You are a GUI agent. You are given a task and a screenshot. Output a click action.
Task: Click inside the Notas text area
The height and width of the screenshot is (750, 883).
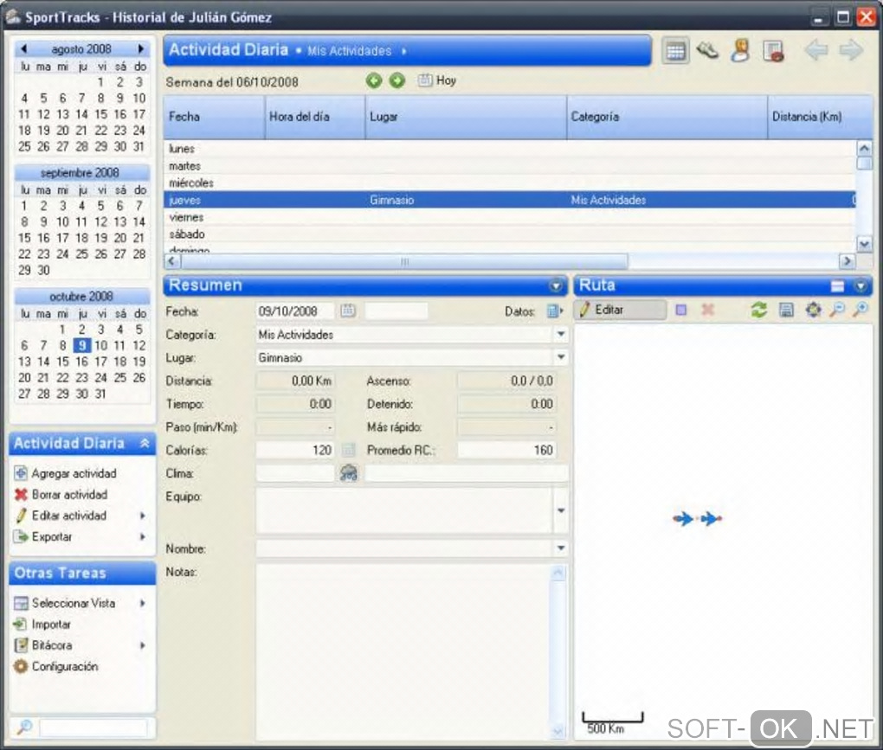point(403,651)
